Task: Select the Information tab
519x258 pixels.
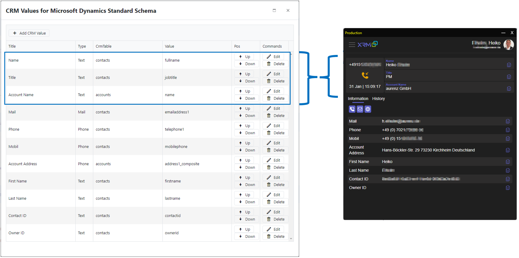Action: [358, 99]
